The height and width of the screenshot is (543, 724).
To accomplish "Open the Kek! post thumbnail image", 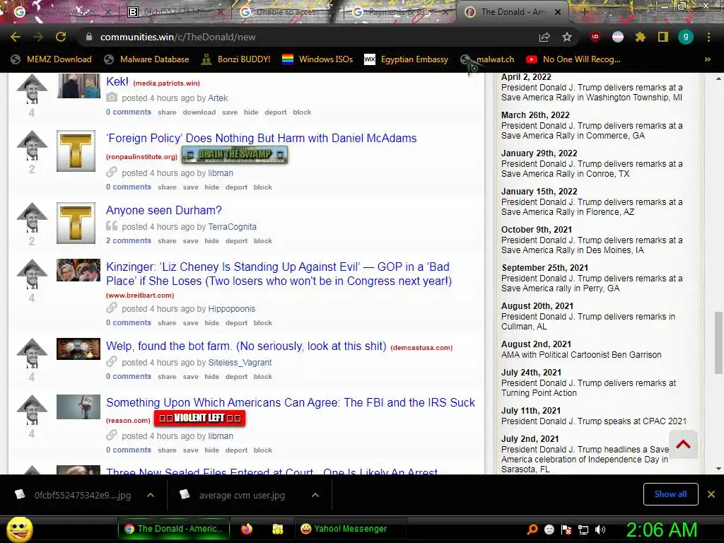I will (x=78, y=86).
